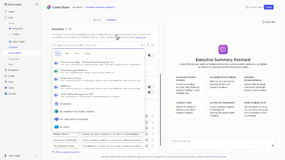Click the upload file arrow icon
Screen dimensions: 285x160
tap(148, 45)
